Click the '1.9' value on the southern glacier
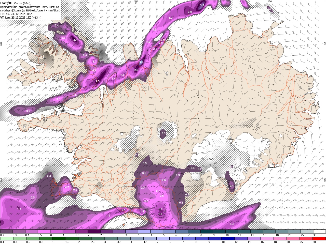 click(x=160, y=214)
